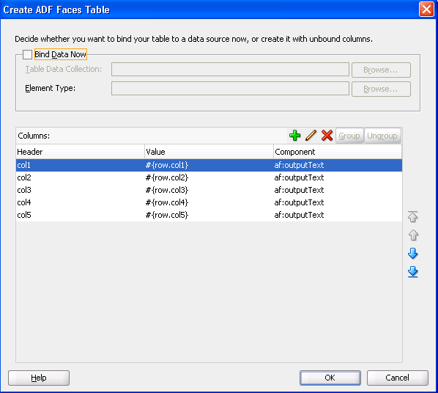
Task: Select the col1 header cell
Action: click(81, 165)
